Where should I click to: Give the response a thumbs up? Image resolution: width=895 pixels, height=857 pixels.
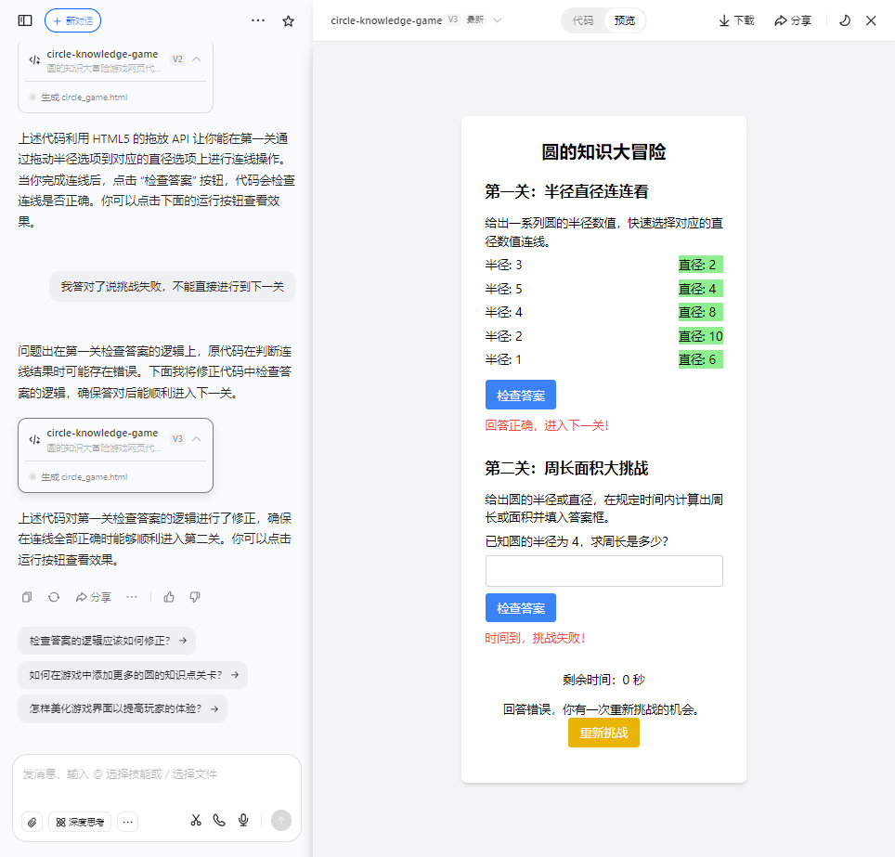point(168,597)
